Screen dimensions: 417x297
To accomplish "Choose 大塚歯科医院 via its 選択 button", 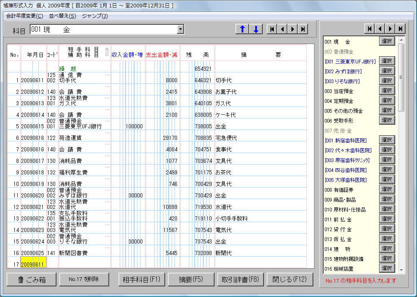I will click(x=387, y=180).
